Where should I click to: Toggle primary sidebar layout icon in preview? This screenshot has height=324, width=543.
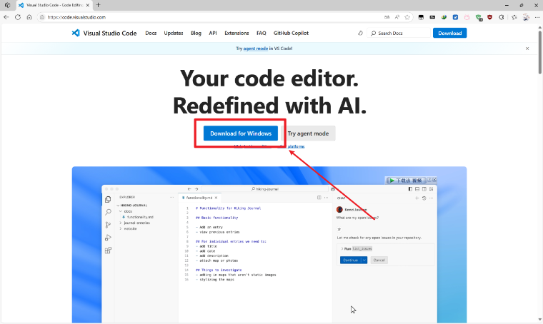coord(410,189)
